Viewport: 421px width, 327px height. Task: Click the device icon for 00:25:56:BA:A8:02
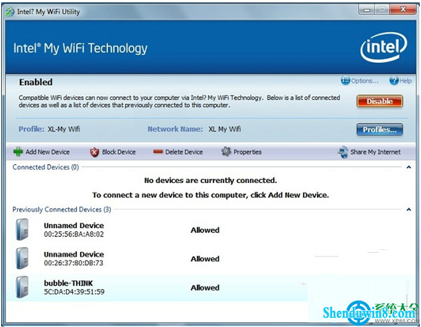(22, 229)
